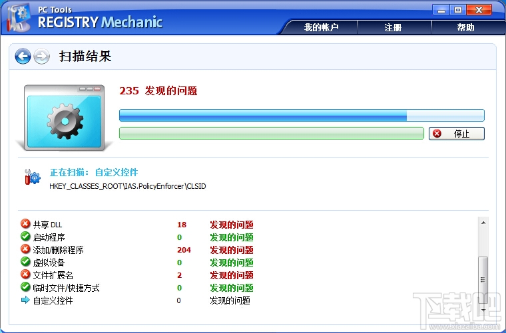Viewport: 506px width, 333px height.
Task: Click the results list scrollbar thumb
Action: pos(483,280)
